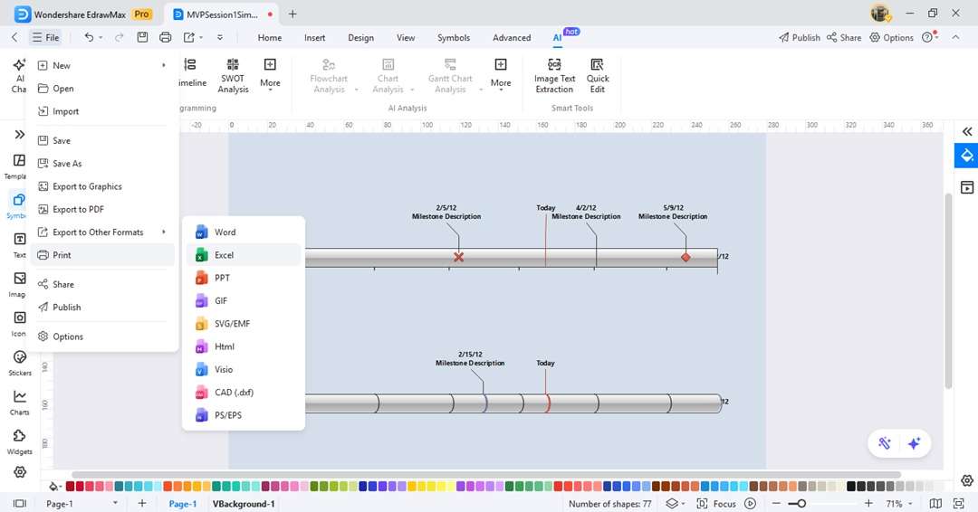Click the red X milestone marker
The height and width of the screenshot is (512, 978).
(458, 257)
